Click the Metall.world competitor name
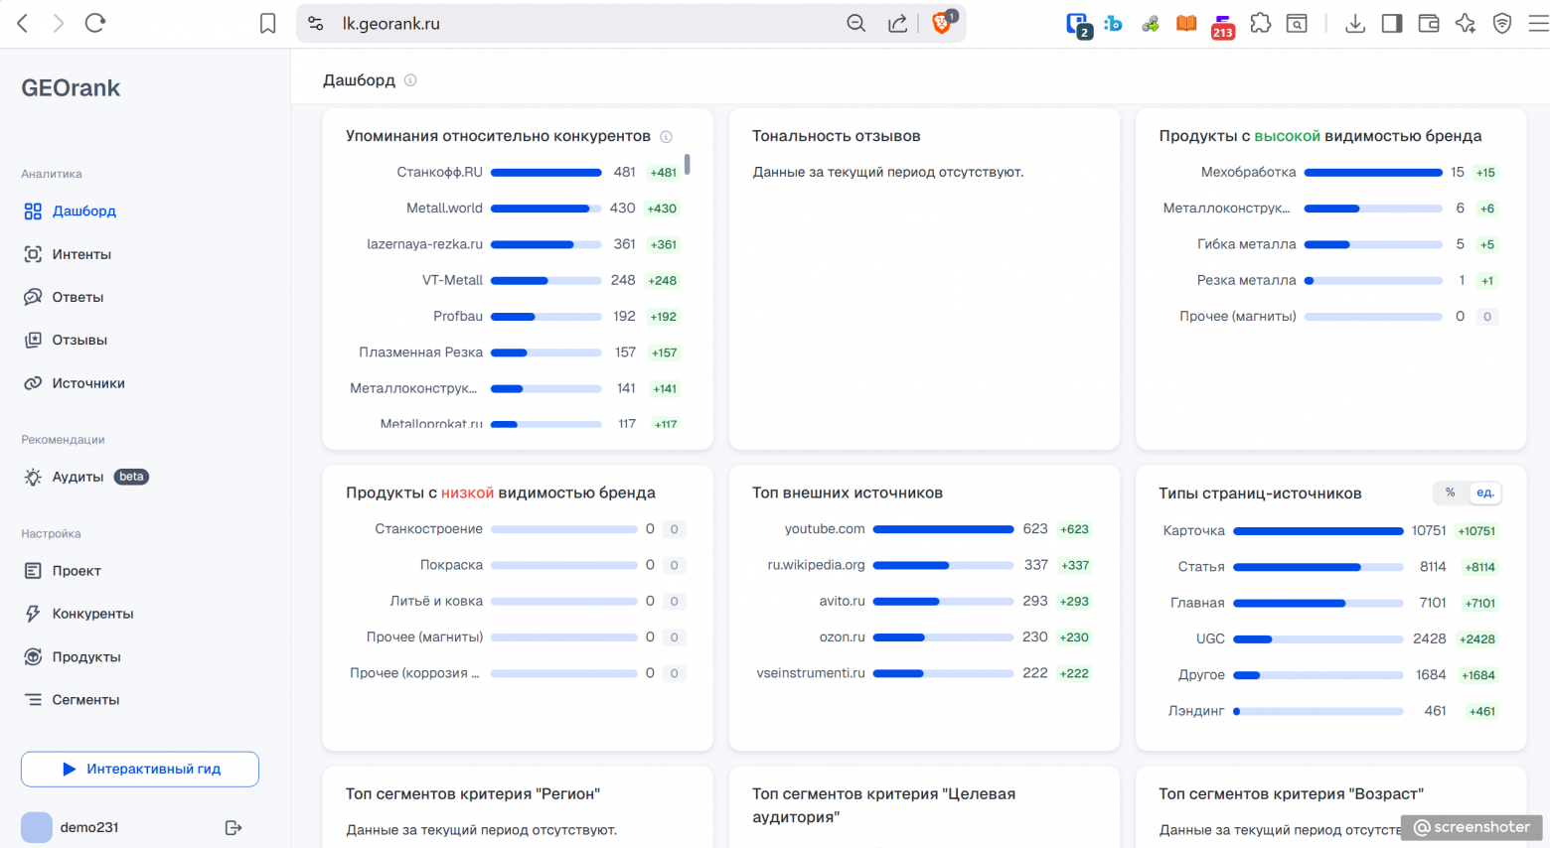 [x=444, y=209]
